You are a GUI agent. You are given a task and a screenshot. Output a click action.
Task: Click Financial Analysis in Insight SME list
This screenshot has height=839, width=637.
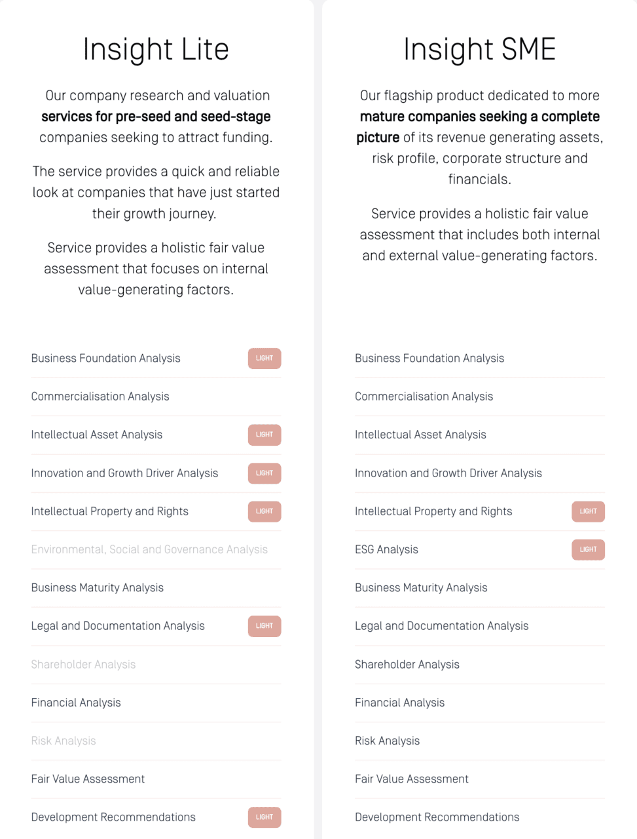tap(399, 703)
